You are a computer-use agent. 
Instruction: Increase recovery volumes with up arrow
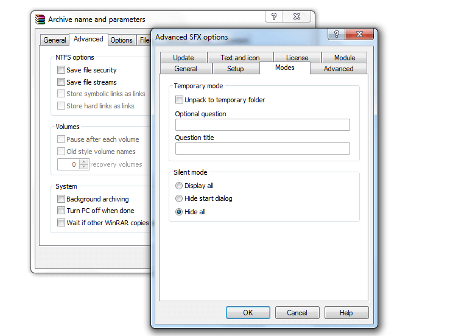click(84, 162)
